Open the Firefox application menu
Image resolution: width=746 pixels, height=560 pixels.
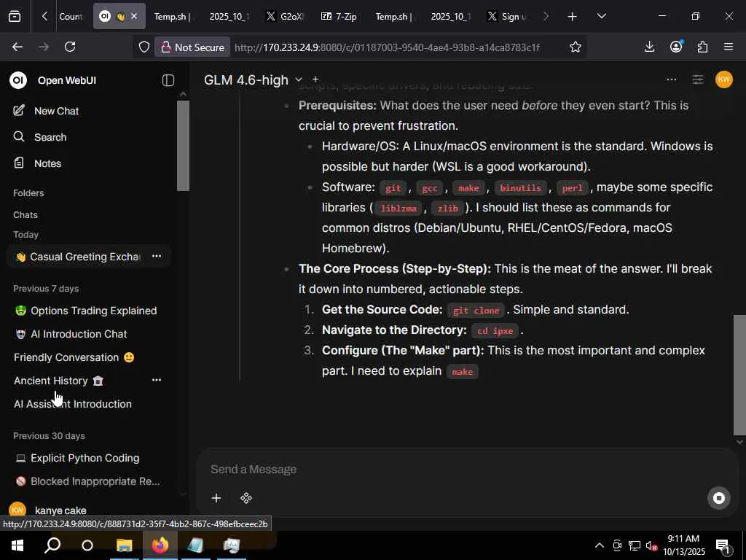(x=729, y=47)
